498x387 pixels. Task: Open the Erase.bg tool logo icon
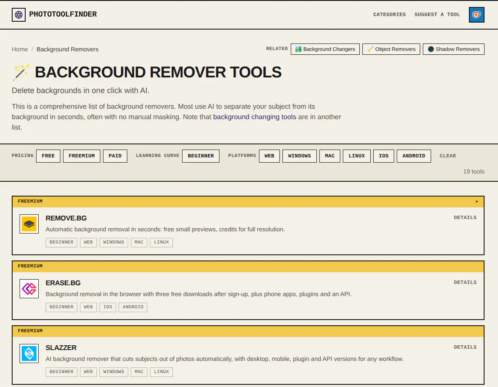pos(29,289)
